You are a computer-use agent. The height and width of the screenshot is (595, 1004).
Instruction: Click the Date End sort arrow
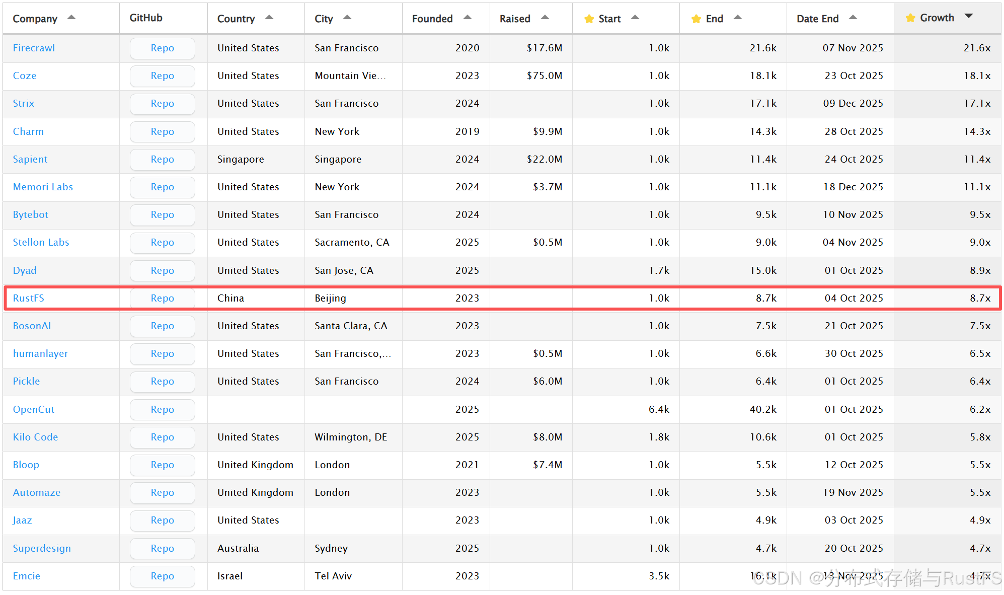(853, 18)
